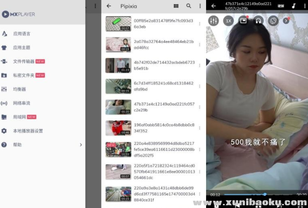Play the 4b742f02de video thumbnail
This screenshot has height=208, width=308.
[118, 65]
